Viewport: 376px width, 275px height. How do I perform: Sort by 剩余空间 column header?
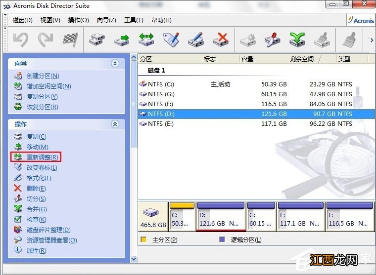point(313,59)
